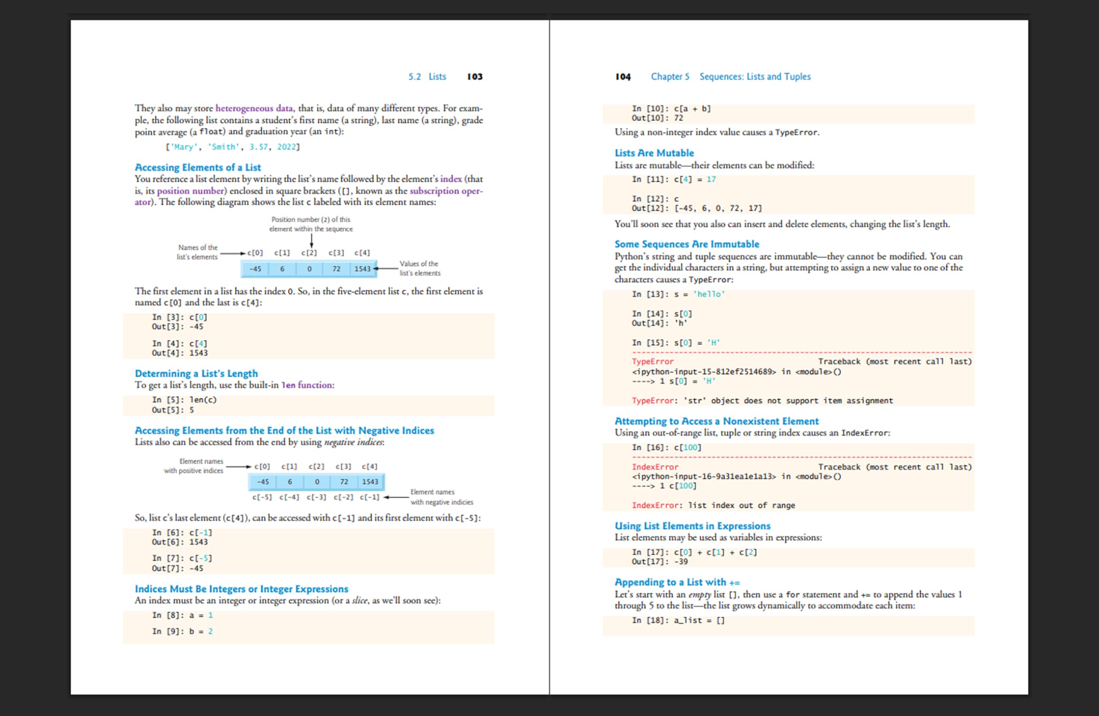Screen dimensions: 1099x716
Task: Click page number 104 in header
Action: click(x=623, y=77)
